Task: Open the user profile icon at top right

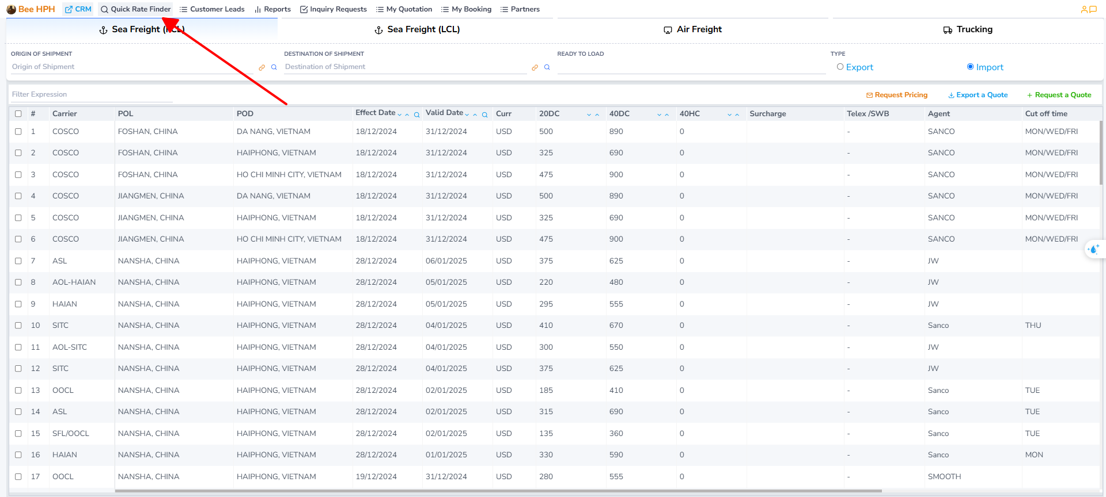Action: coord(1084,9)
